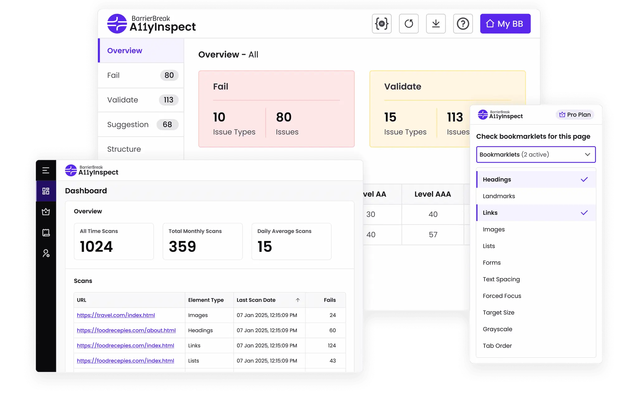Expand the Bookmarklets (2 active) dropdown
638x399 pixels.
click(x=536, y=154)
